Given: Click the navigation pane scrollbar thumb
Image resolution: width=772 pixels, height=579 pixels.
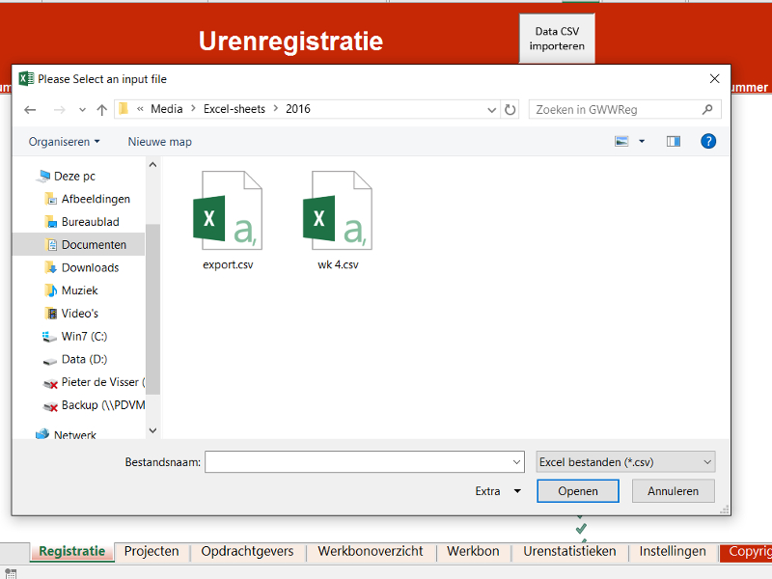Looking at the screenshot, I should click(x=152, y=309).
